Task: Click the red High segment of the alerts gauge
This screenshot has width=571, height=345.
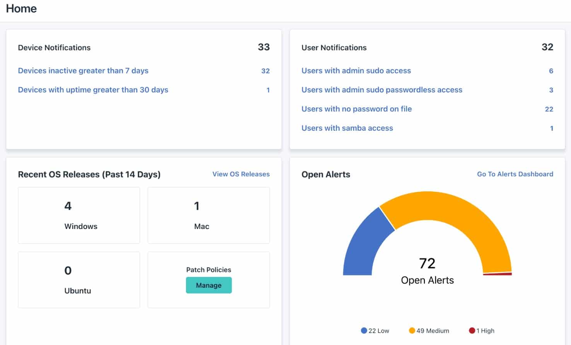Action: coord(498,274)
